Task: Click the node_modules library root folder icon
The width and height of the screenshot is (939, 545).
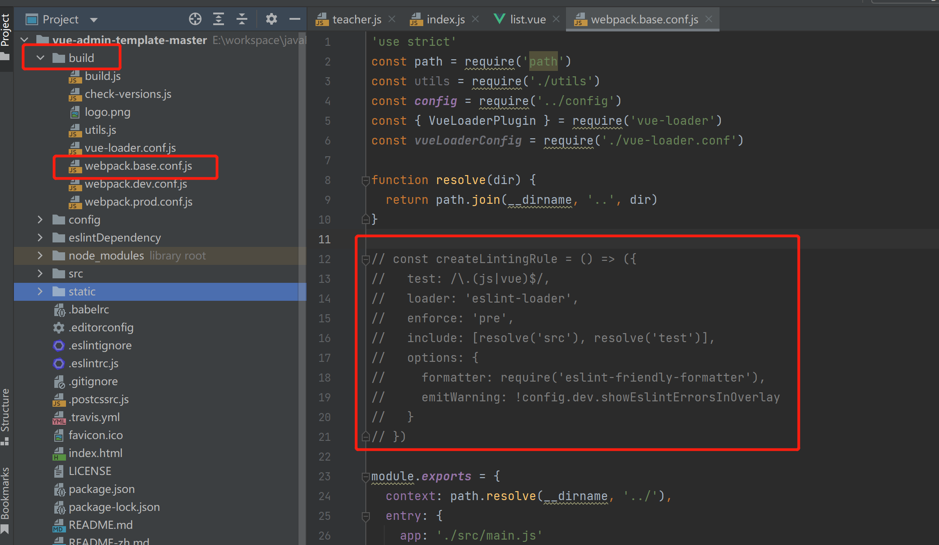Action: click(59, 255)
